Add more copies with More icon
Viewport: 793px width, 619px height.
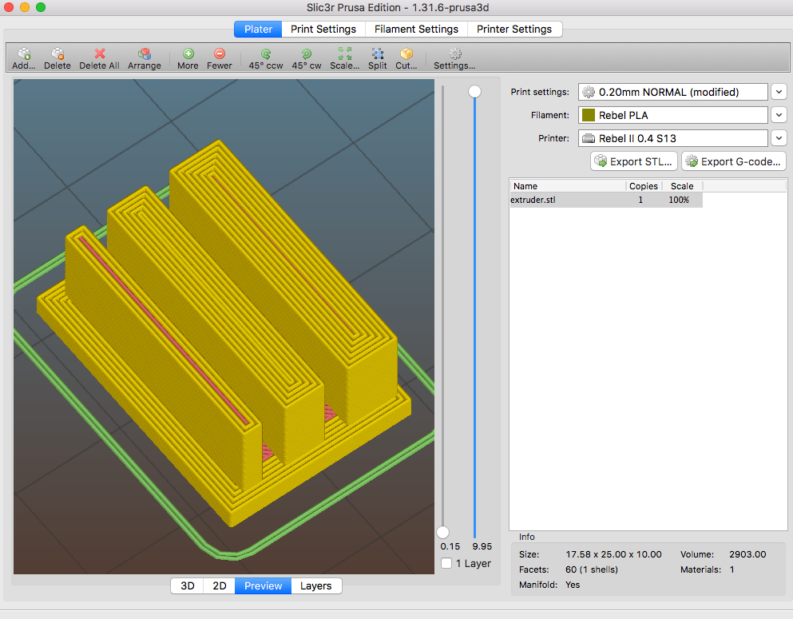tap(188, 58)
